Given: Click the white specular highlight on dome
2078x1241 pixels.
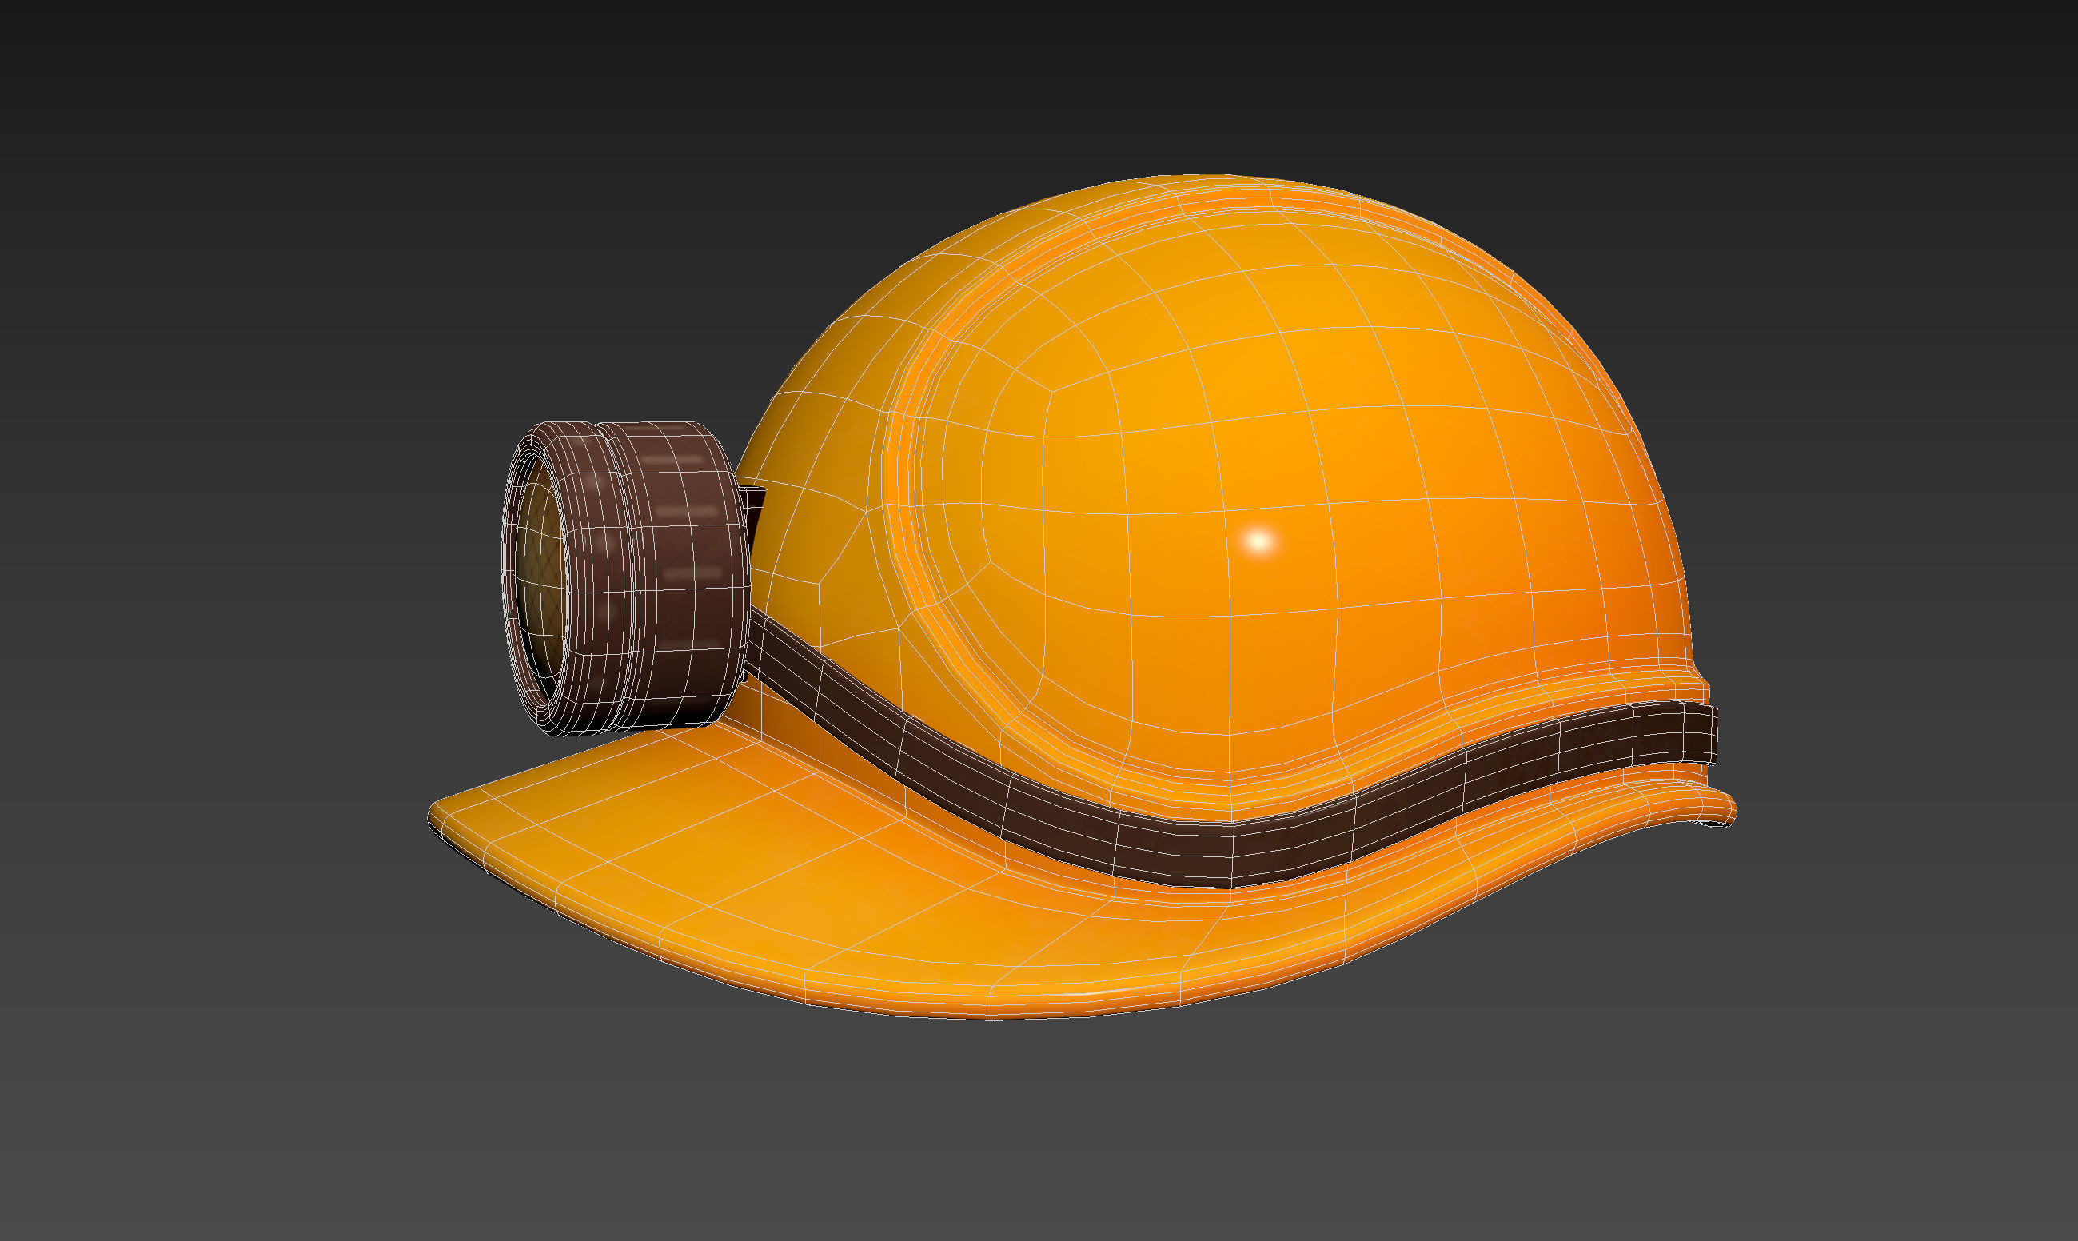Looking at the screenshot, I should tap(1259, 541).
